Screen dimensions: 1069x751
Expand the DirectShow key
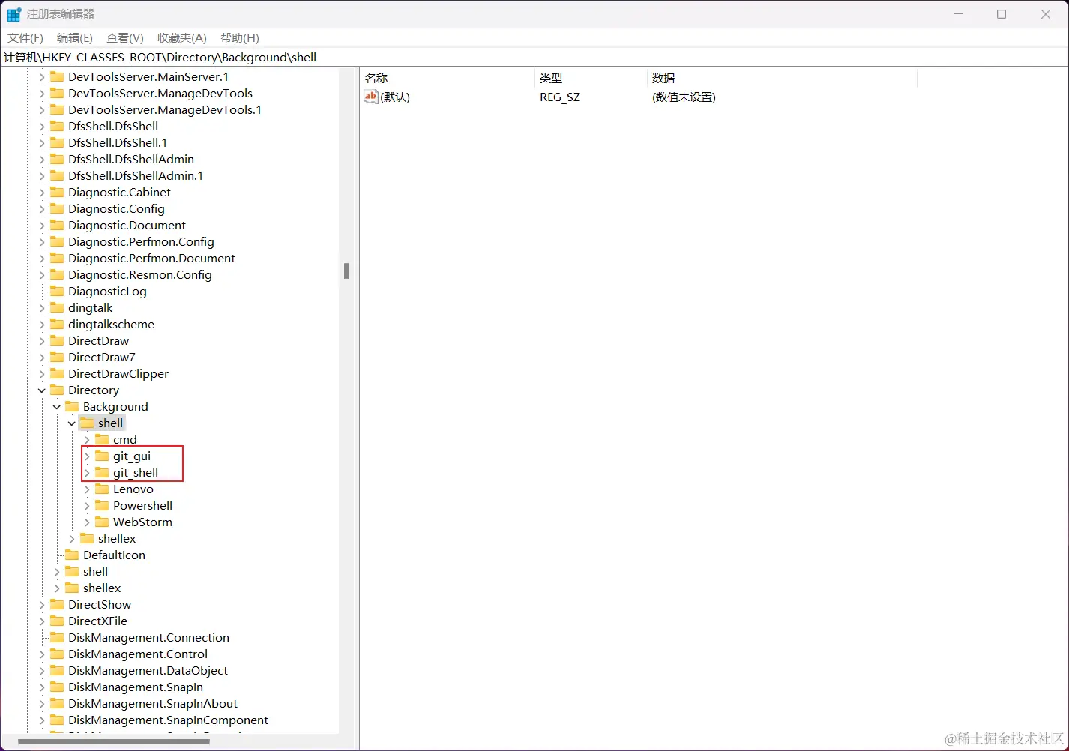point(42,604)
